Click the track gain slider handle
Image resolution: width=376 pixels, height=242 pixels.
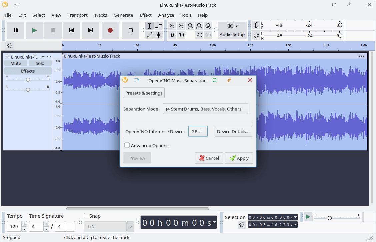pyautogui.click(x=28, y=80)
